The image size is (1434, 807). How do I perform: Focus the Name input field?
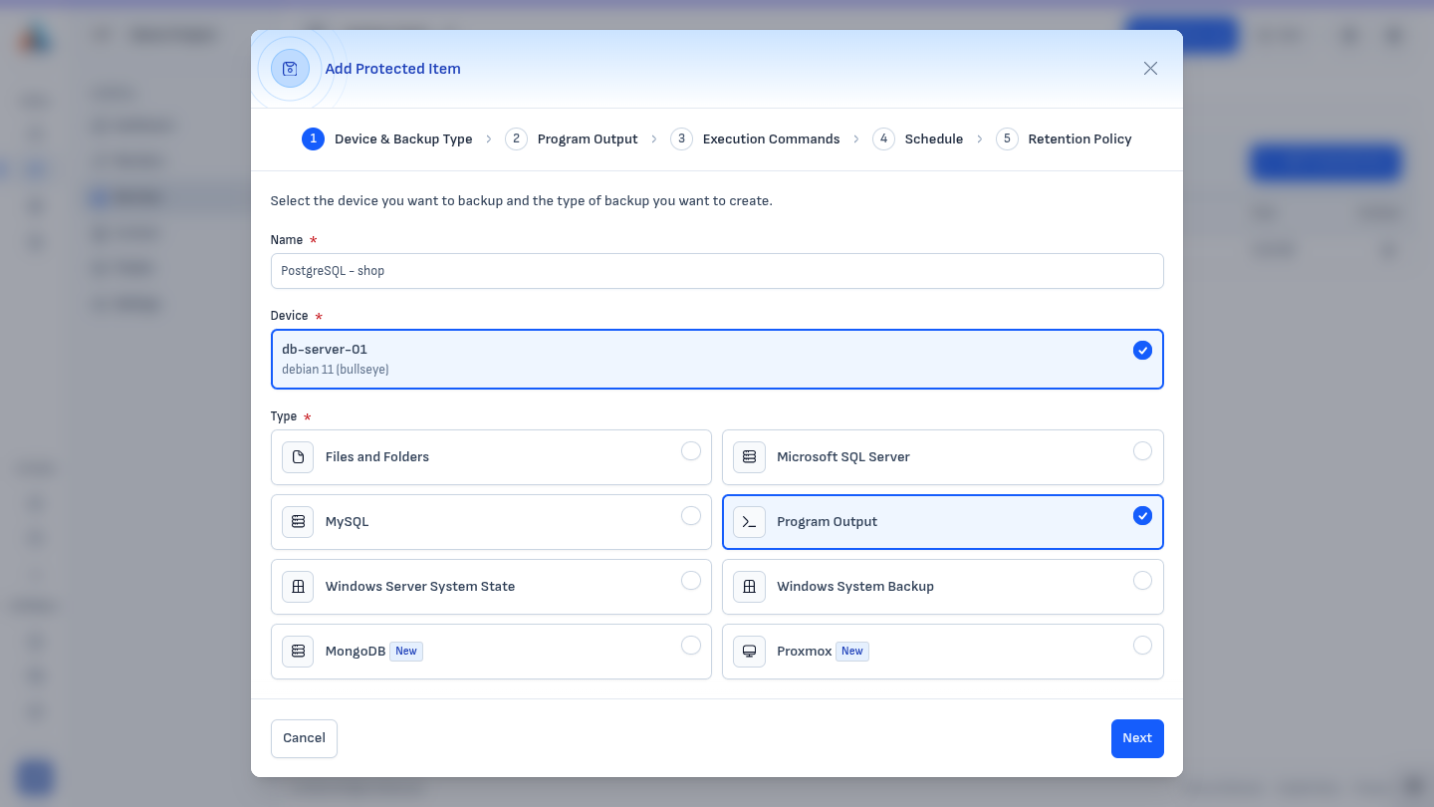[x=717, y=271]
